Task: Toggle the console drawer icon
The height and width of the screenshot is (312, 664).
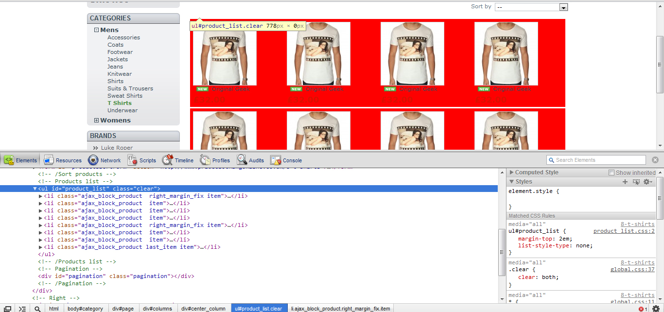Action: 22,309
